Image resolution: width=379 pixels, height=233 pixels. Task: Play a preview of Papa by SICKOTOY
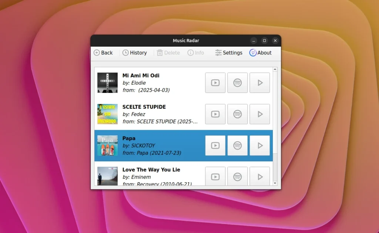pyautogui.click(x=259, y=145)
